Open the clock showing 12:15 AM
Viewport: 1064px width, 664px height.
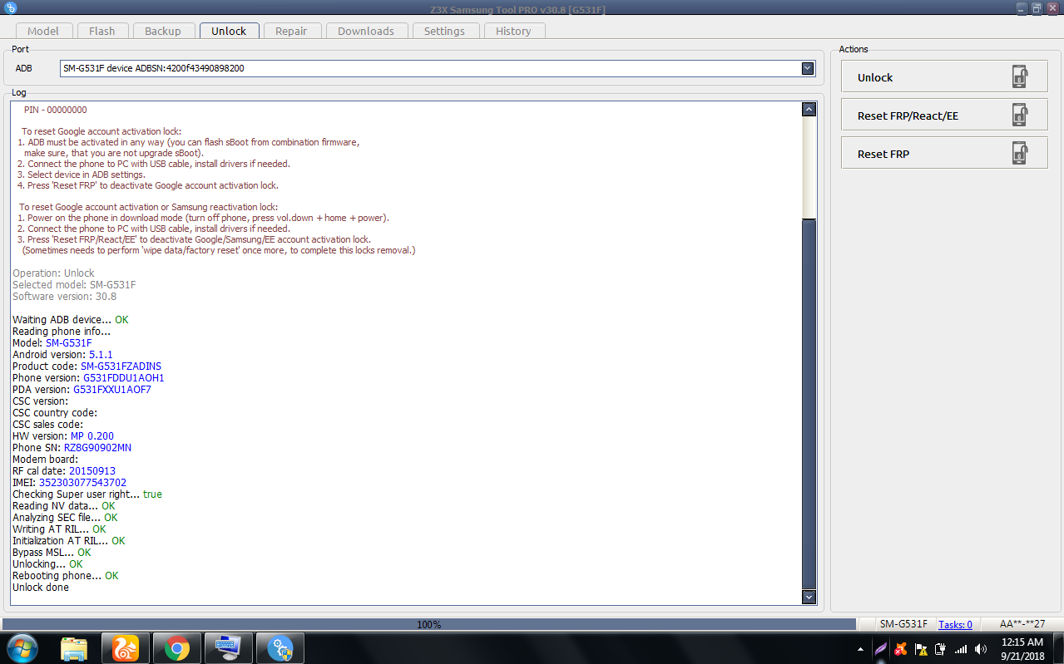pyautogui.click(x=1023, y=649)
